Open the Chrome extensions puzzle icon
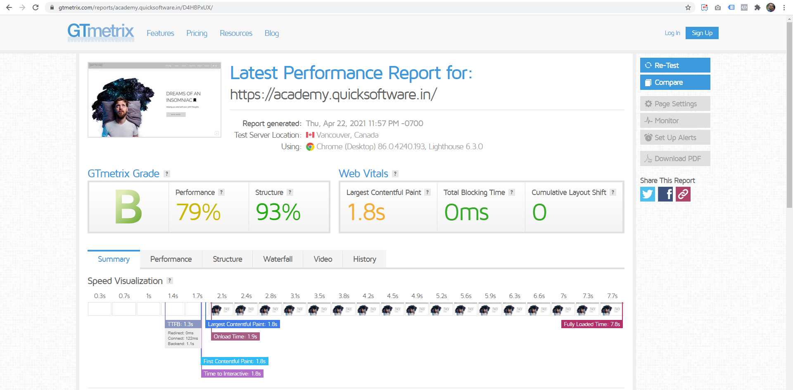The height and width of the screenshot is (390, 793). point(757,7)
